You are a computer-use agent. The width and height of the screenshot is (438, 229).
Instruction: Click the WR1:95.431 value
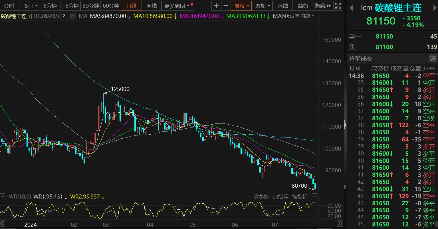coord(48,196)
